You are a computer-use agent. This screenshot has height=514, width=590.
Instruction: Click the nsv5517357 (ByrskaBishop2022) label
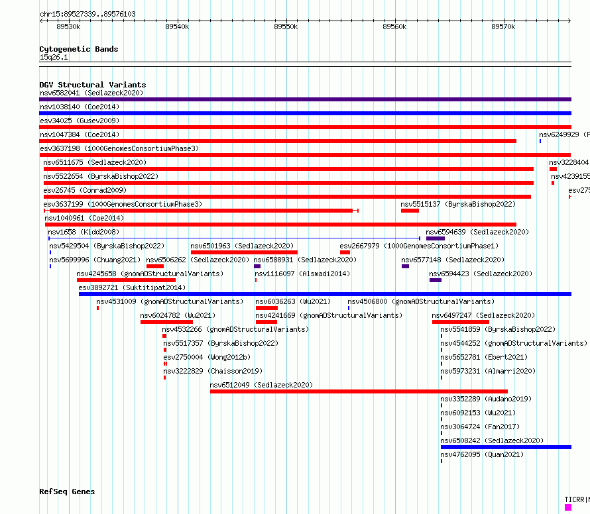[x=221, y=343]
